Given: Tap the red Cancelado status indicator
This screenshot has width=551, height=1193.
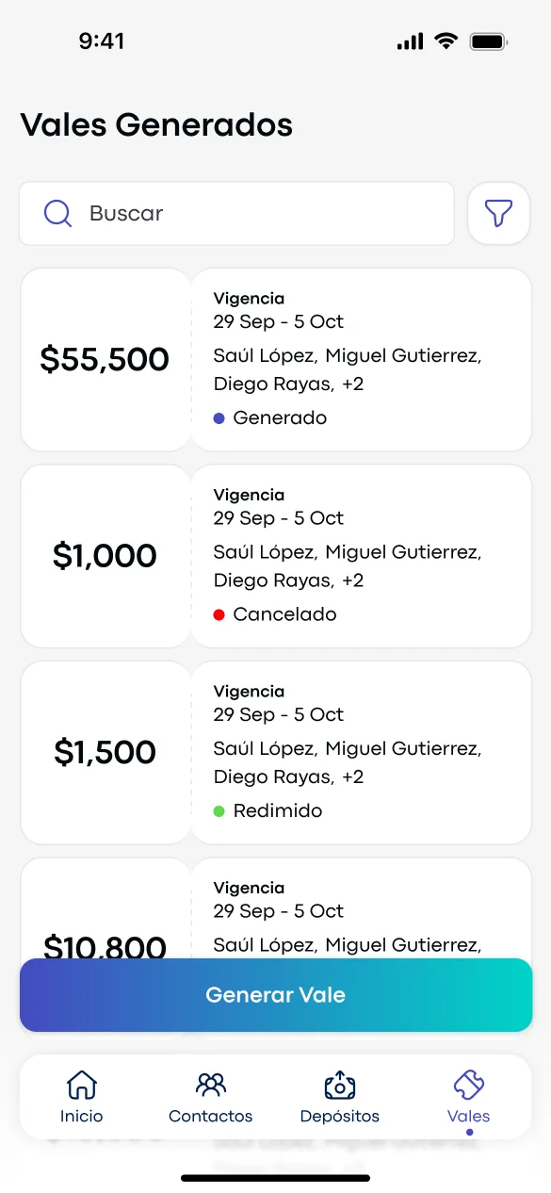Looking at the screenshot, I should 219,614.
